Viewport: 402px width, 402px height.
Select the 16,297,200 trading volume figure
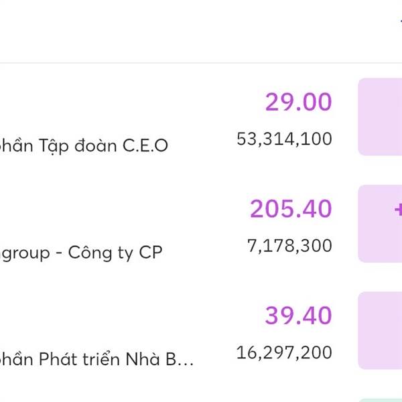284,352
